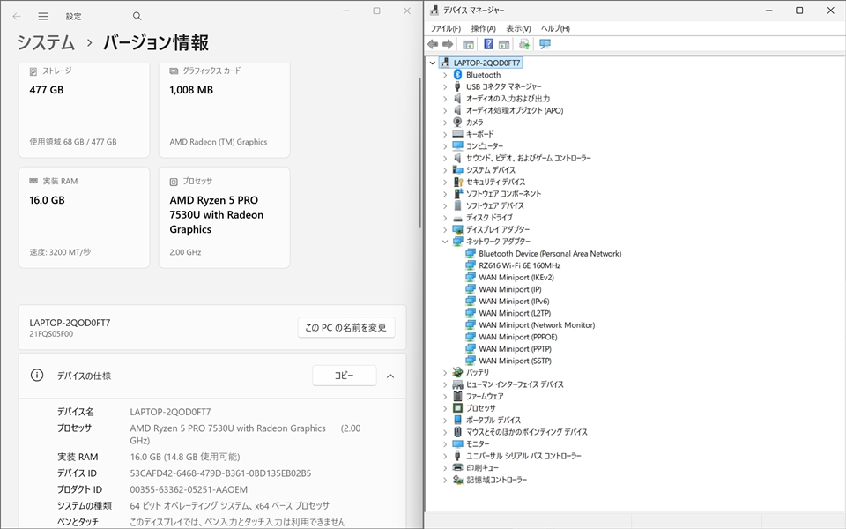Open the 操作(A) menu
The image size is (846, 529).
483,28
